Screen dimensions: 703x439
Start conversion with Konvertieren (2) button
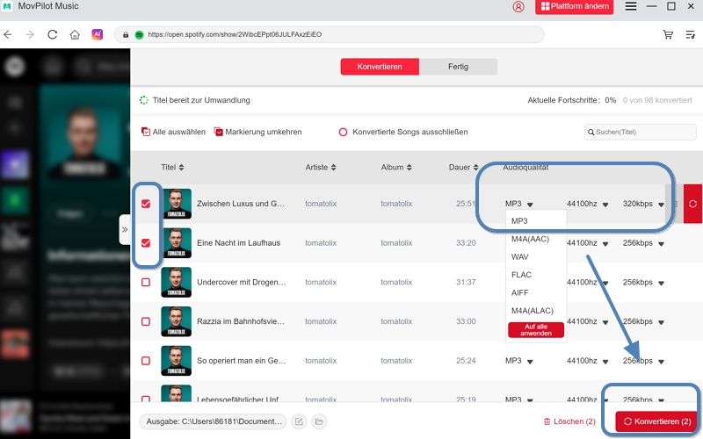click(657, 421)
